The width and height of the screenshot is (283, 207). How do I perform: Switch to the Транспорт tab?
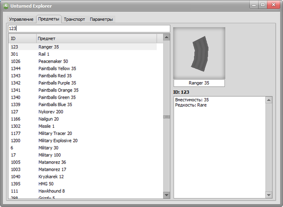(x=75, y=19)
